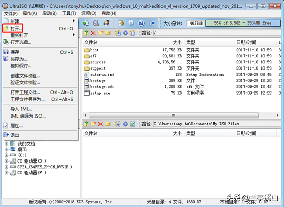Click the rename icon in ISO image pane toolbar
This screenshot has width=284, height=207.
pyautogui.click(x=108, y=33)
